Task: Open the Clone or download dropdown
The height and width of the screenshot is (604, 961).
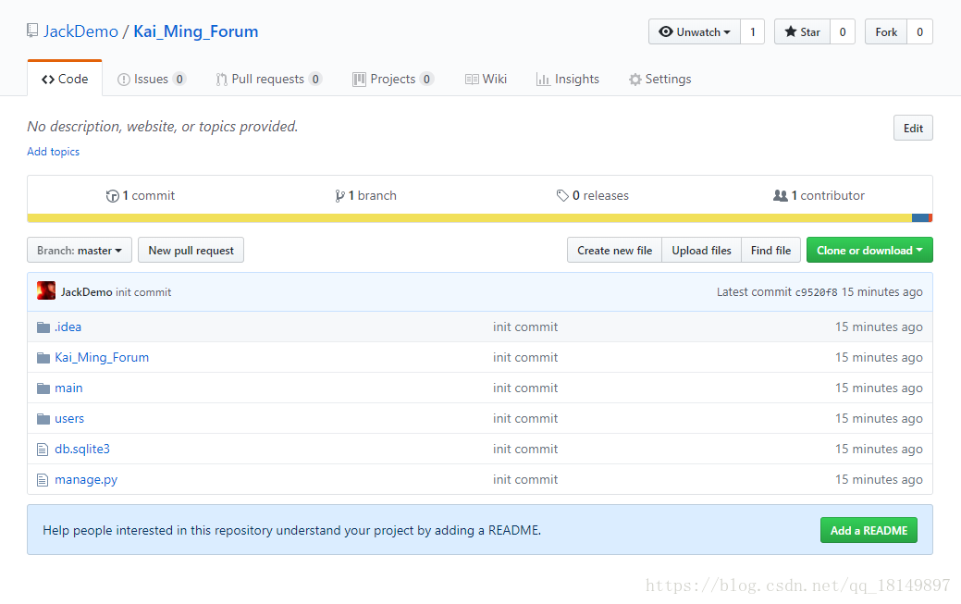Action: 869,250
